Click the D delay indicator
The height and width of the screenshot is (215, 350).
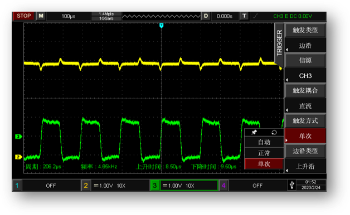(206, 16)
